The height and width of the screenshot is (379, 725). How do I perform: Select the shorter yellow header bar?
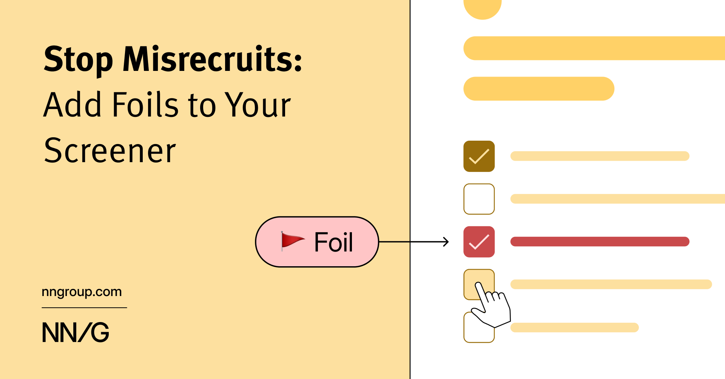[538, 89]
